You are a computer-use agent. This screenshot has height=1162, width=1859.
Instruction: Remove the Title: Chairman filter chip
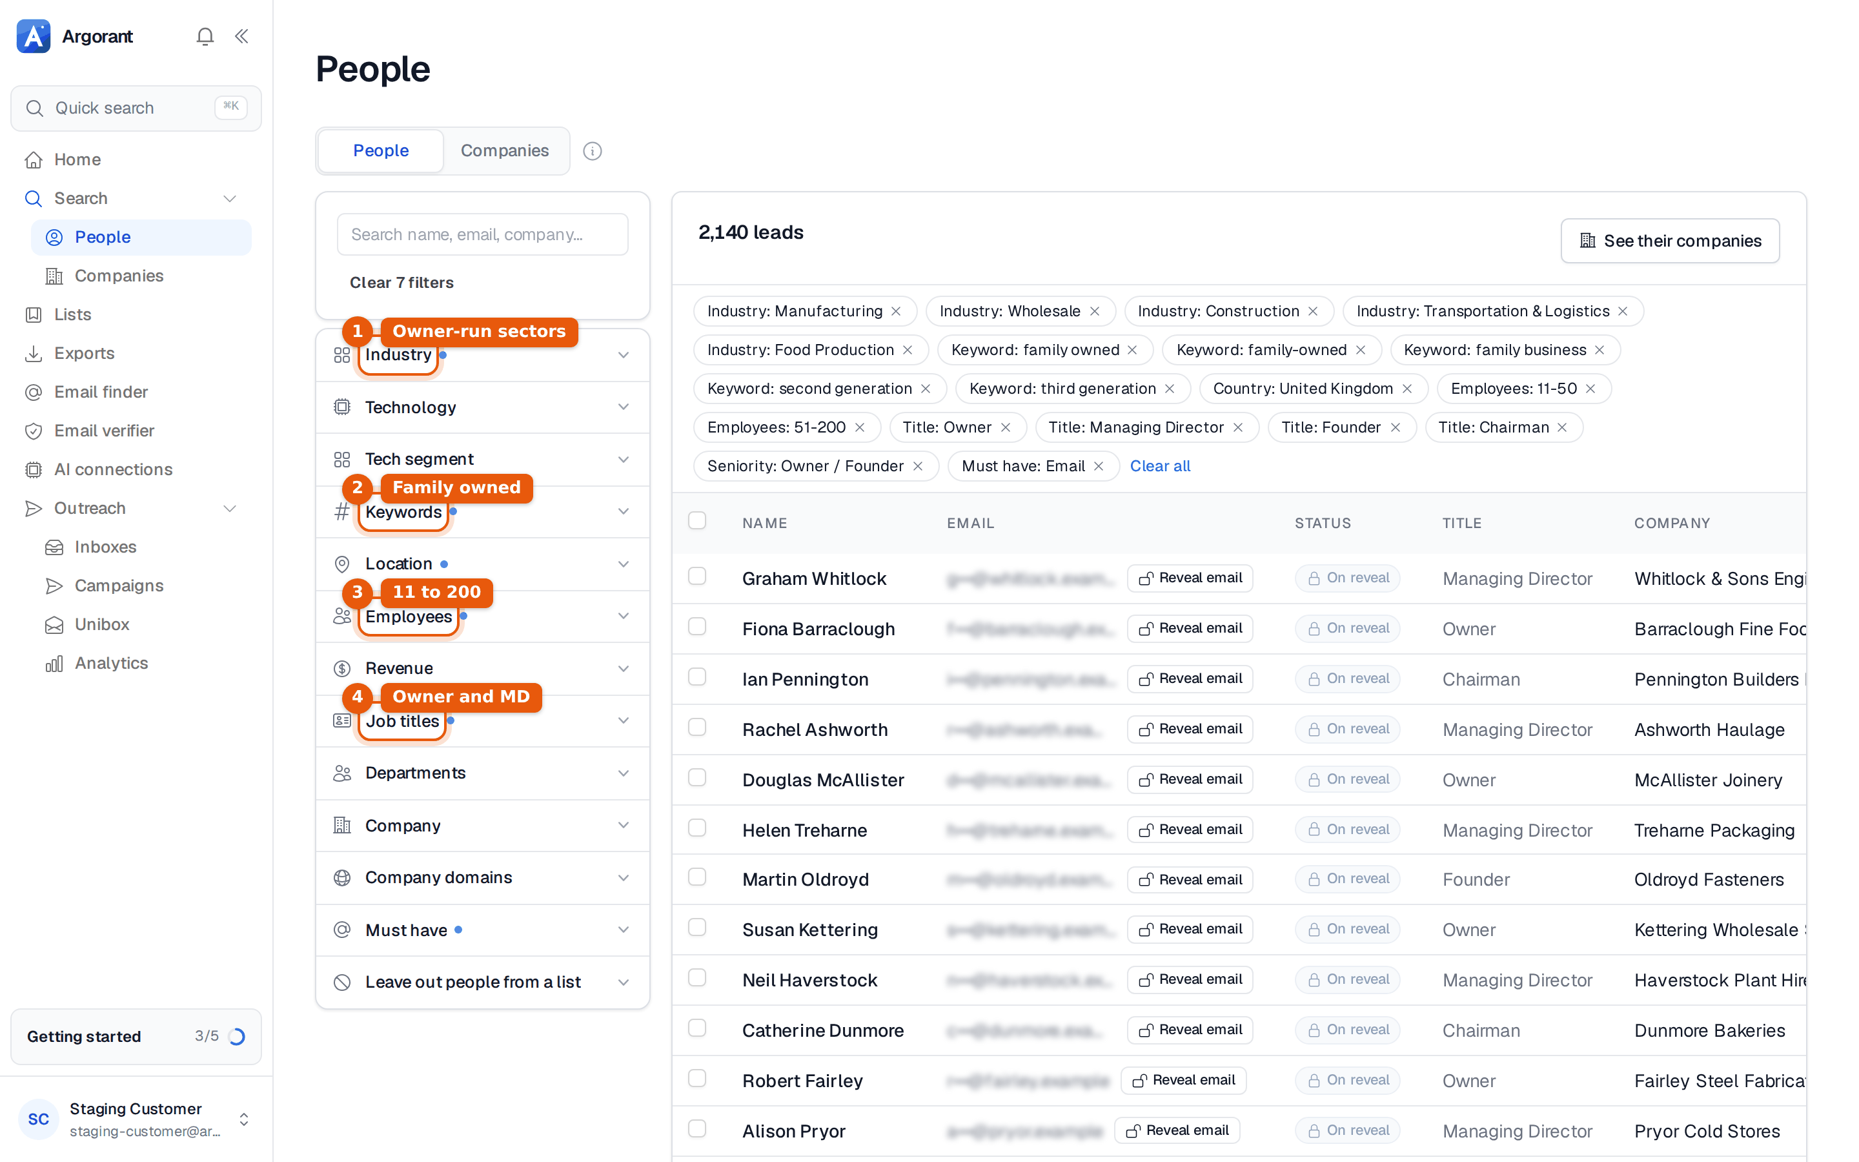(x=1561, y=427)
